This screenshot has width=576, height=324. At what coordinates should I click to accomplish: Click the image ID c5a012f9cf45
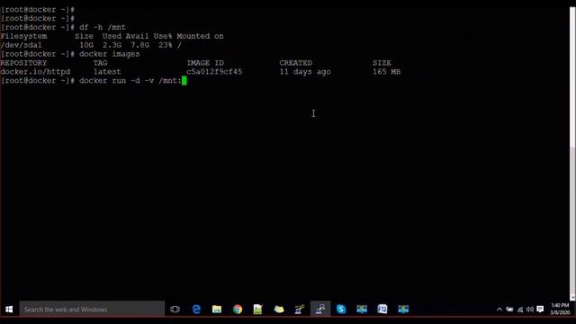[x=214, y=72]
